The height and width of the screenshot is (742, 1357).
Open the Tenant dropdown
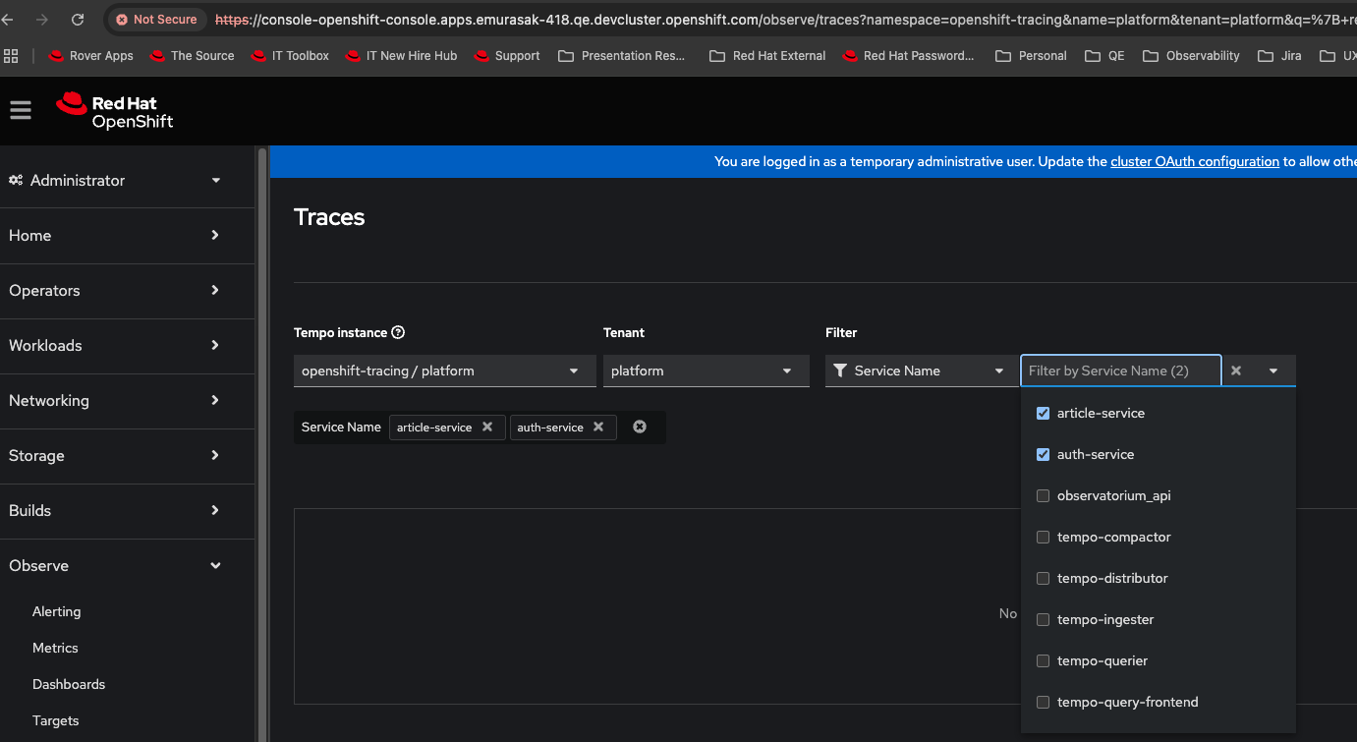(706, 371)
